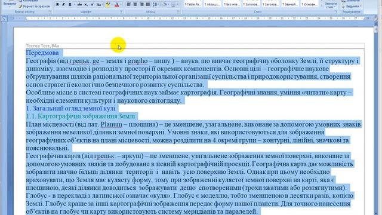Toggle superscript formatting
Screen dimensions: 382x215
(93, 5)
